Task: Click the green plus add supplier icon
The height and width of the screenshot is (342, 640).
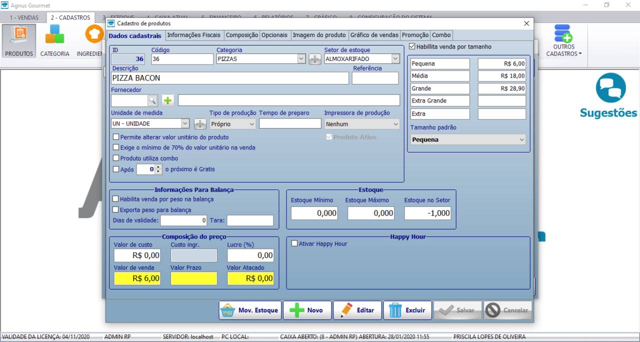Action: tap(167, 100)
